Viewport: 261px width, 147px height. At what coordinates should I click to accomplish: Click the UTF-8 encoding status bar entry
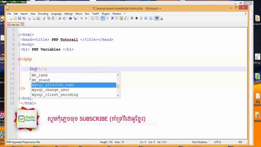click(217, 142)
